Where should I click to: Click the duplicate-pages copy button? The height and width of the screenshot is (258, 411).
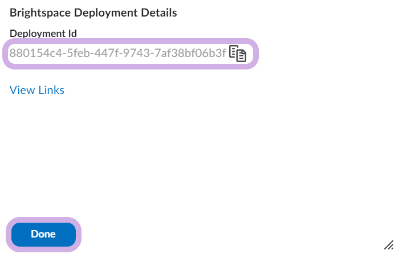(x=238, y=54)
